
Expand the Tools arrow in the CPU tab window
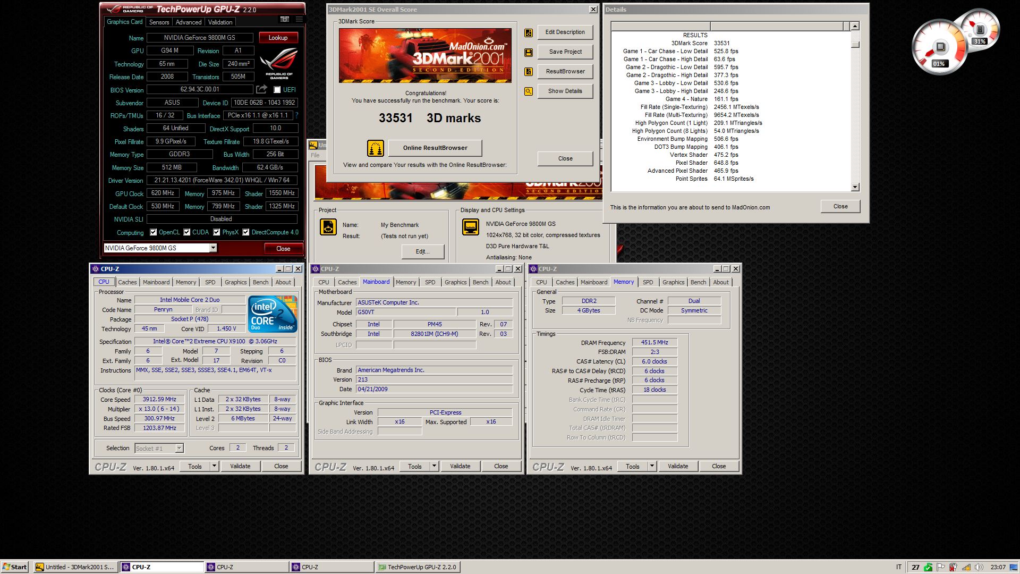(214, 467)
